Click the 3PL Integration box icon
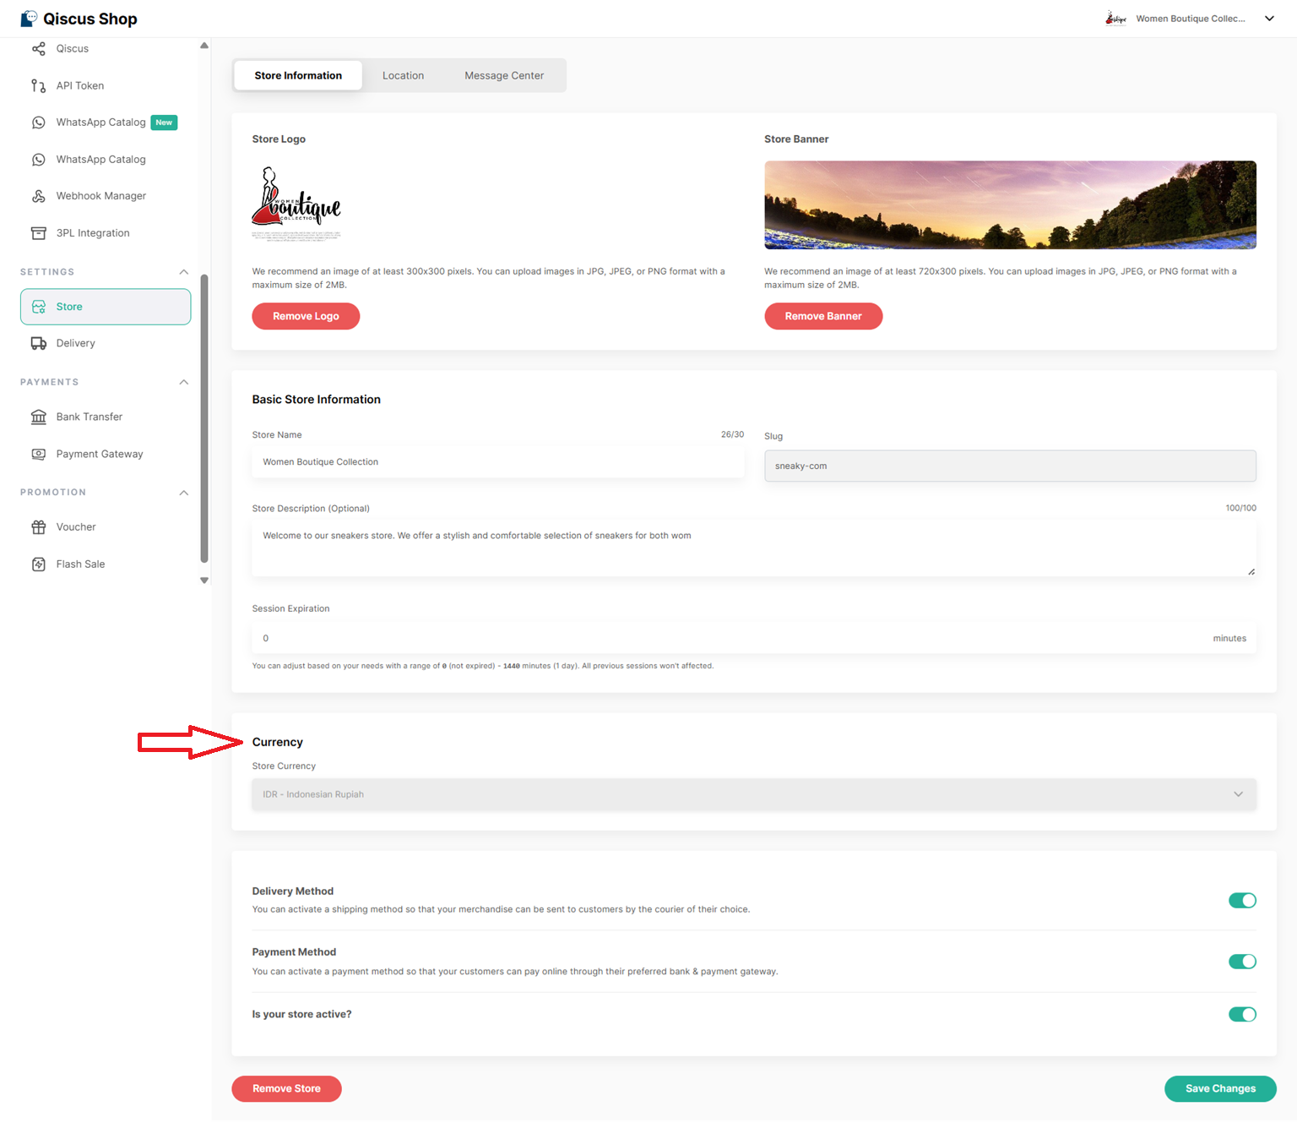Viewport: 1297px width, 1123px height. [38, 233]
